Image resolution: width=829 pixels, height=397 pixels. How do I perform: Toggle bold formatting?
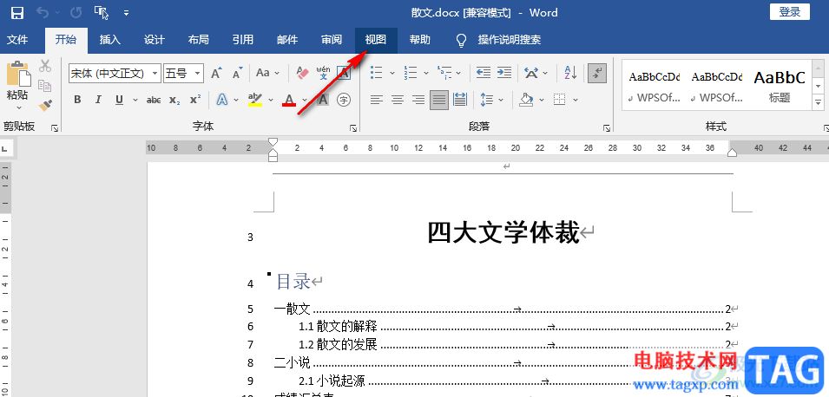pyautogui.click(x=78, y=99)
